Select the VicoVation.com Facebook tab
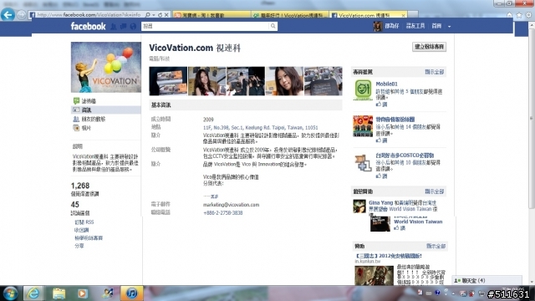Viewport: 535px width, 301px height. point(364,15)
